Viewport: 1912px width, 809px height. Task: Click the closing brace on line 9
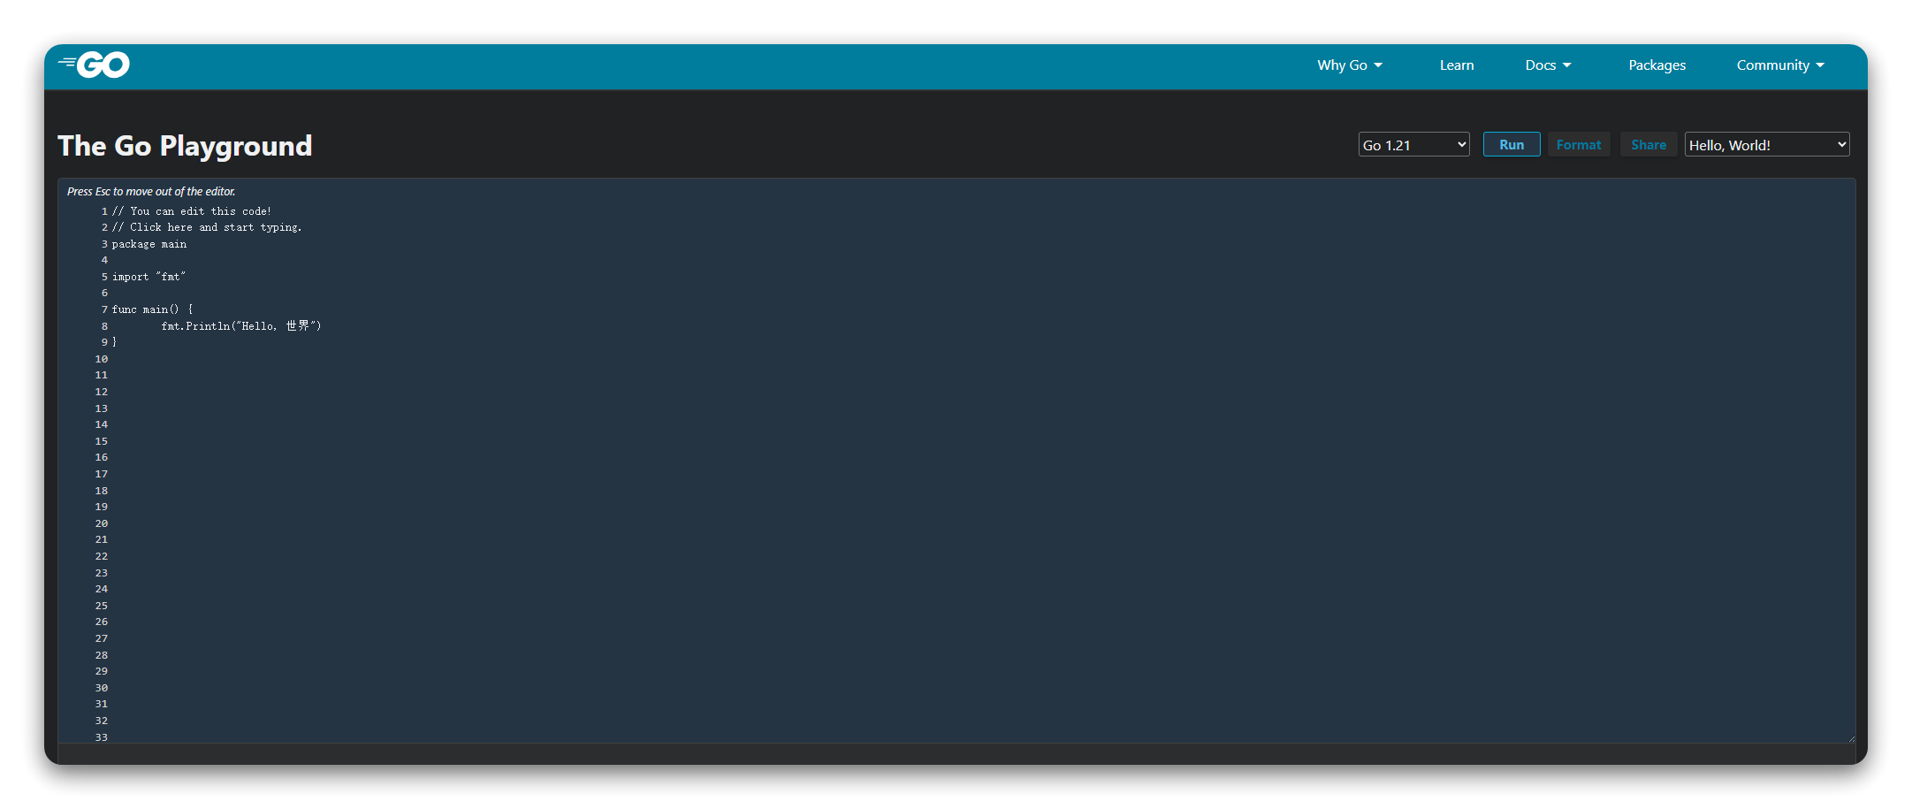click(114, 342)
